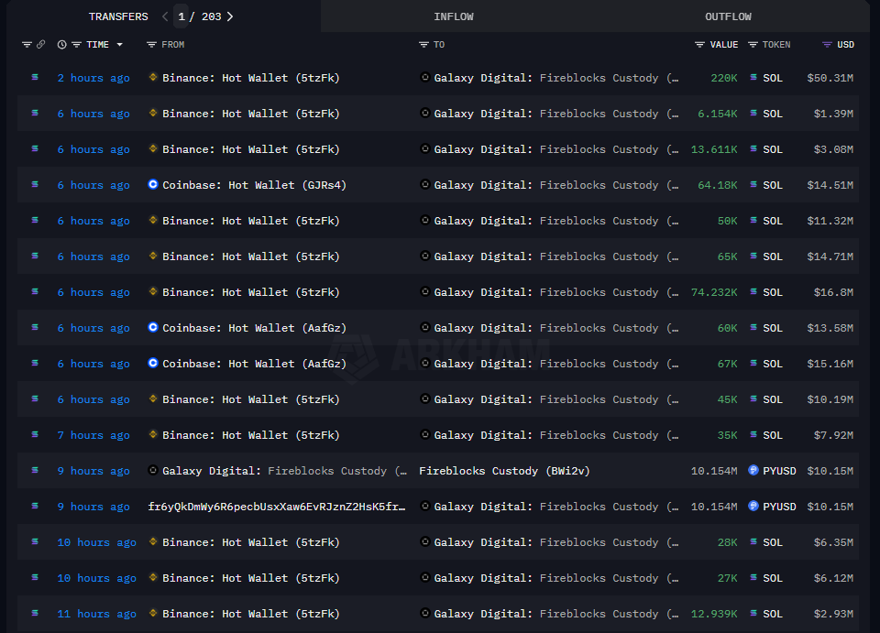Click Galaxy Digital sender logo in PYUSD row
The image size is (880, 633).
pyautogui.click(x=153, y=471)
